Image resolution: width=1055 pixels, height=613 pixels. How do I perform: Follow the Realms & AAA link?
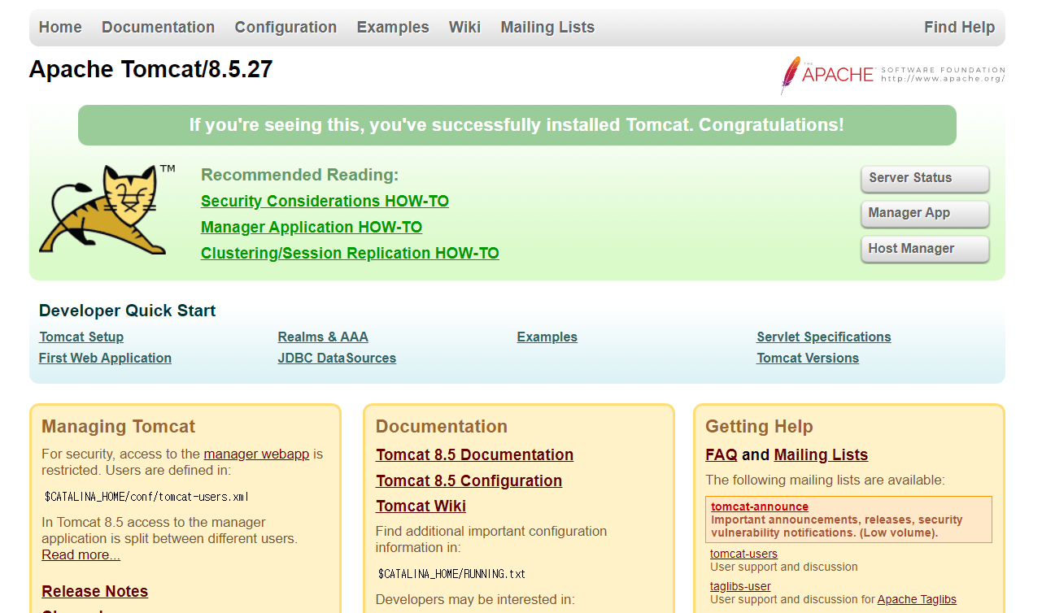(x=323, y=337)
